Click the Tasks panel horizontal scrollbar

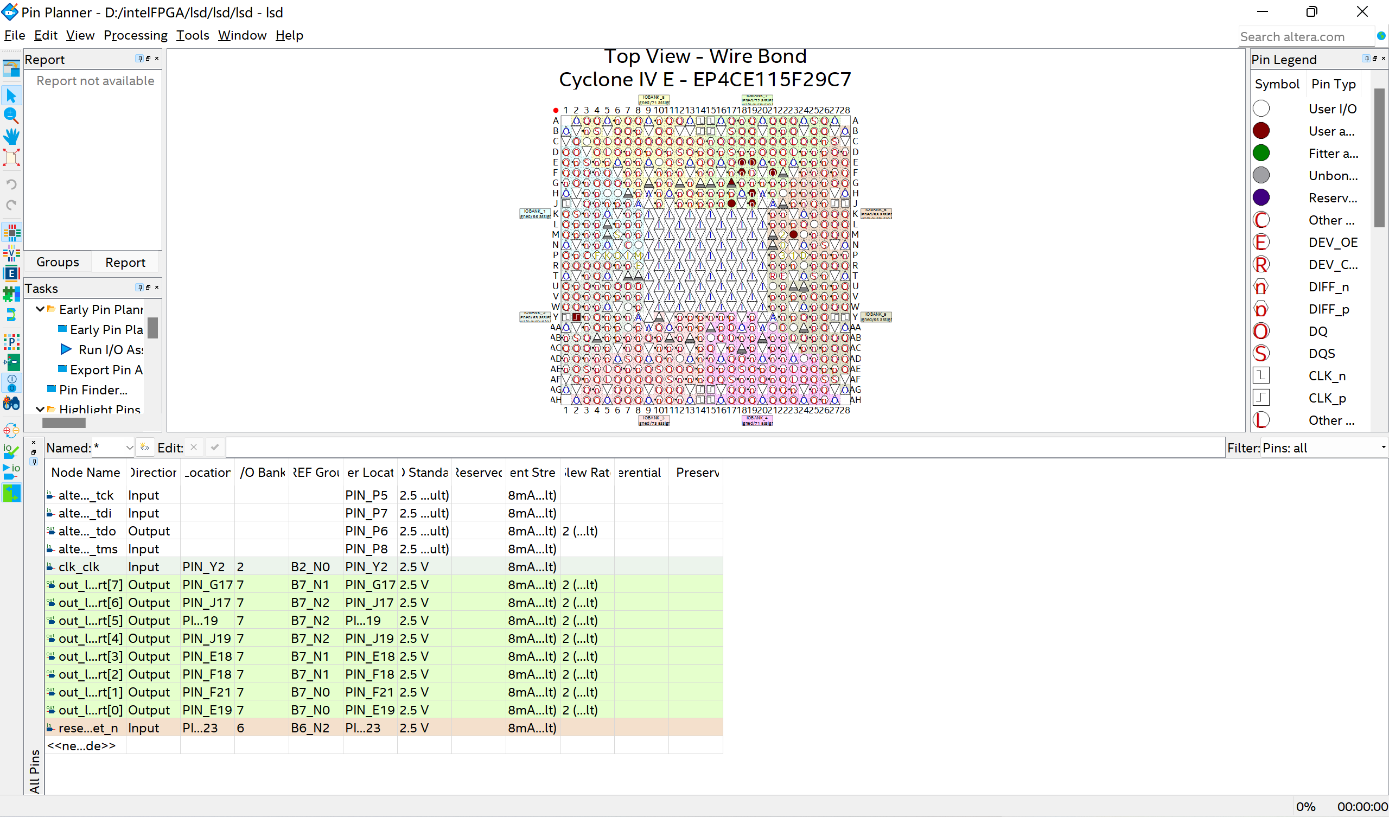(x=64, y=423)
